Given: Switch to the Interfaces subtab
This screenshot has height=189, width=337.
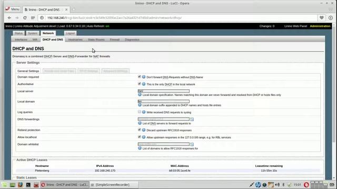Looking at the screenshot, I should [21, 40].
